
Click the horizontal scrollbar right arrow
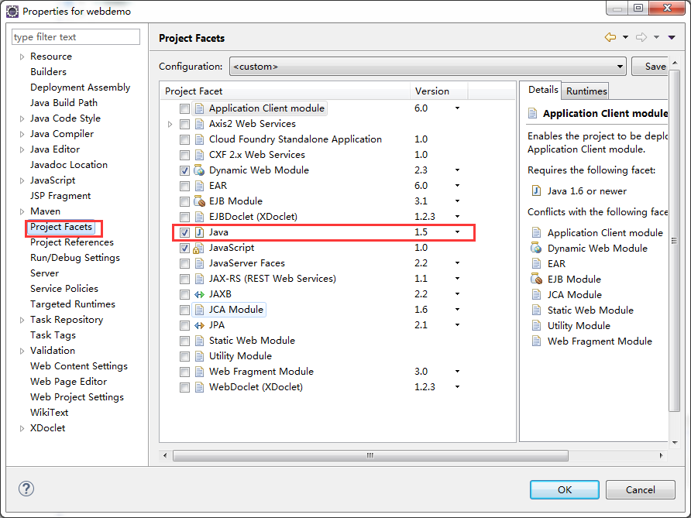tap(661, 455)
